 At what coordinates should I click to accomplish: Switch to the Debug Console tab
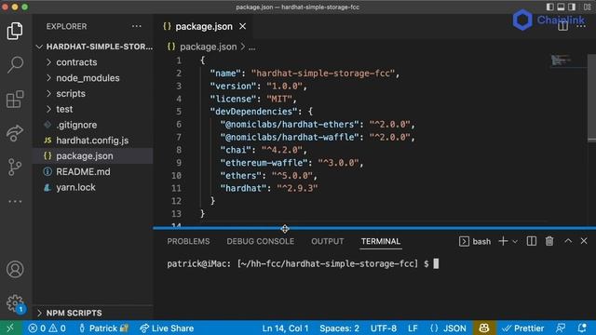[261, 242]
